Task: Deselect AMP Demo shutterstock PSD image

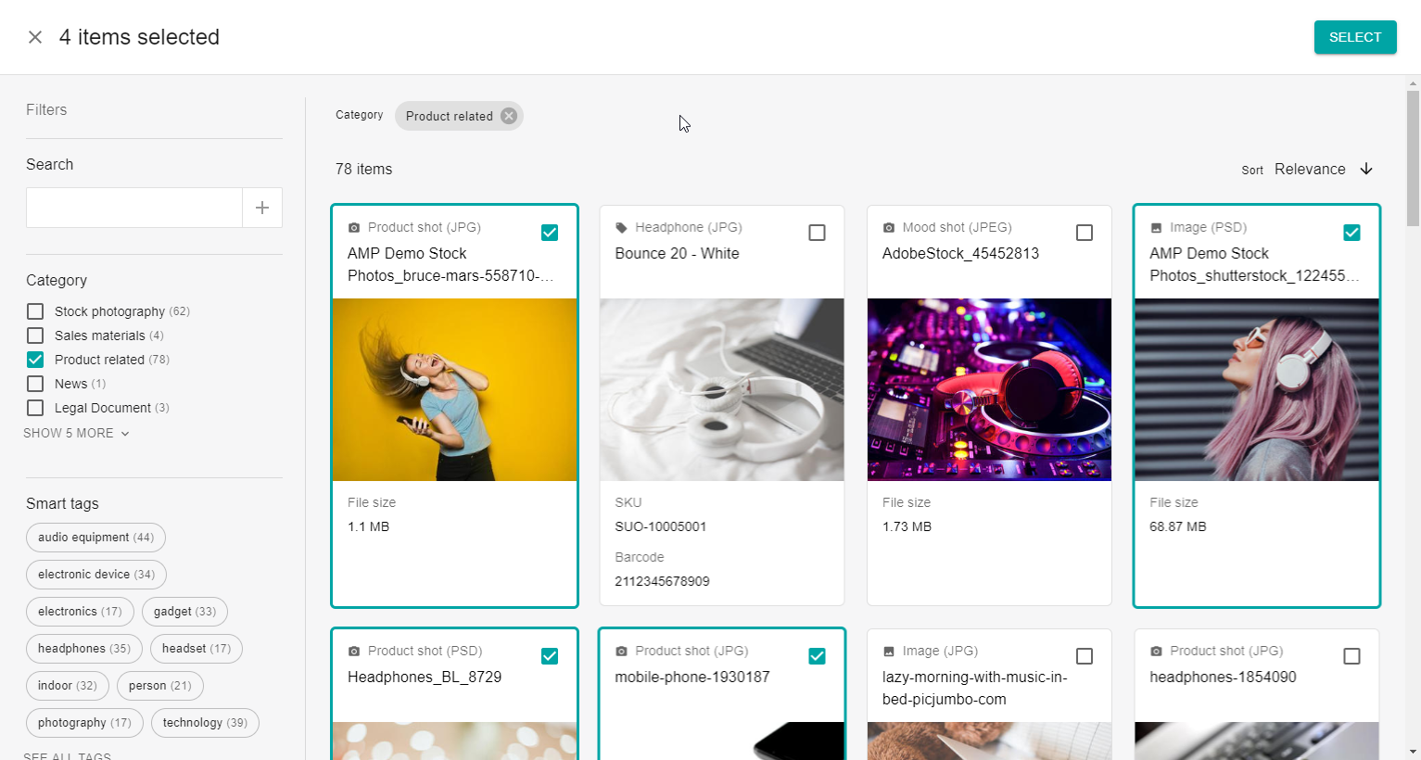Action: [1351, 233]
